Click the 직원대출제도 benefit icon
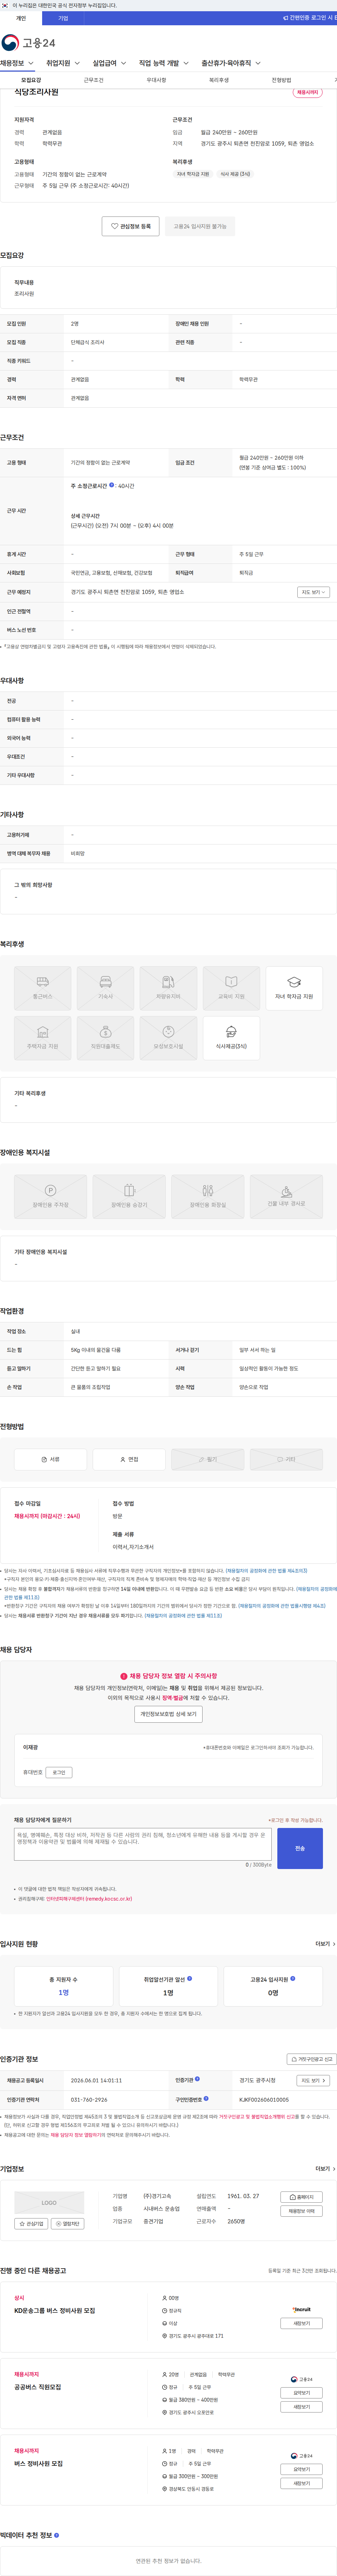 105,1037
